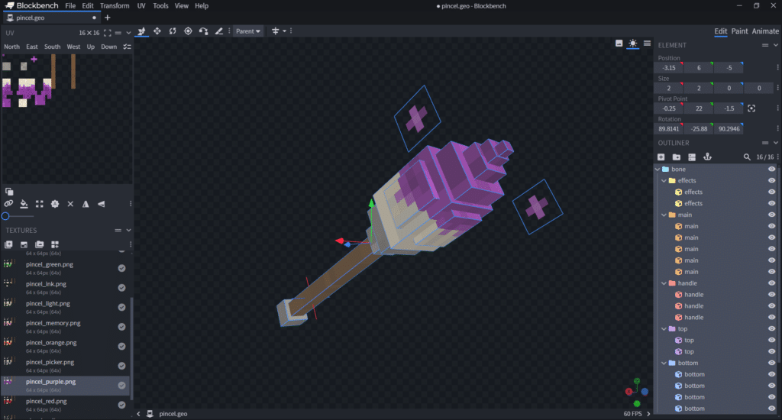Click Position X field showing -3.15
Image resolution: width=782 pixels, height=420 pixels.
coord(669,68)
